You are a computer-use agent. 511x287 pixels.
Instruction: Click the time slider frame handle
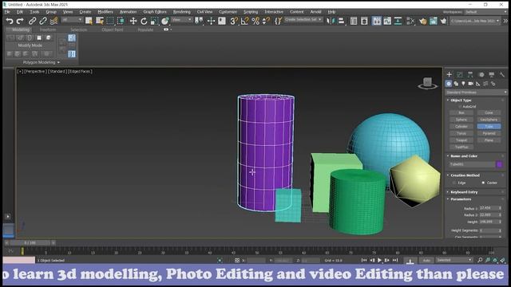[30, 242]
